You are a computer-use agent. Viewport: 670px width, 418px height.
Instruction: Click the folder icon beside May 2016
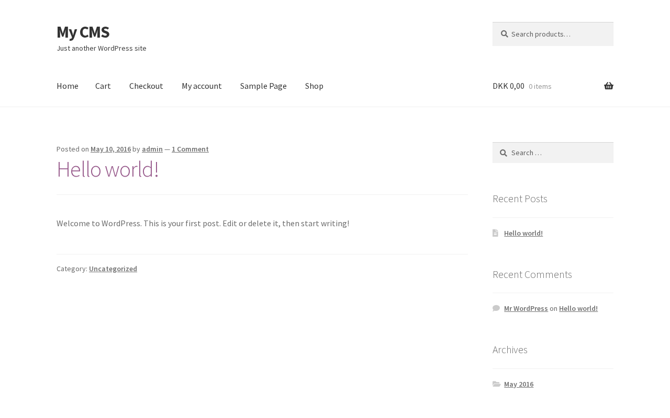click(496, 384)
